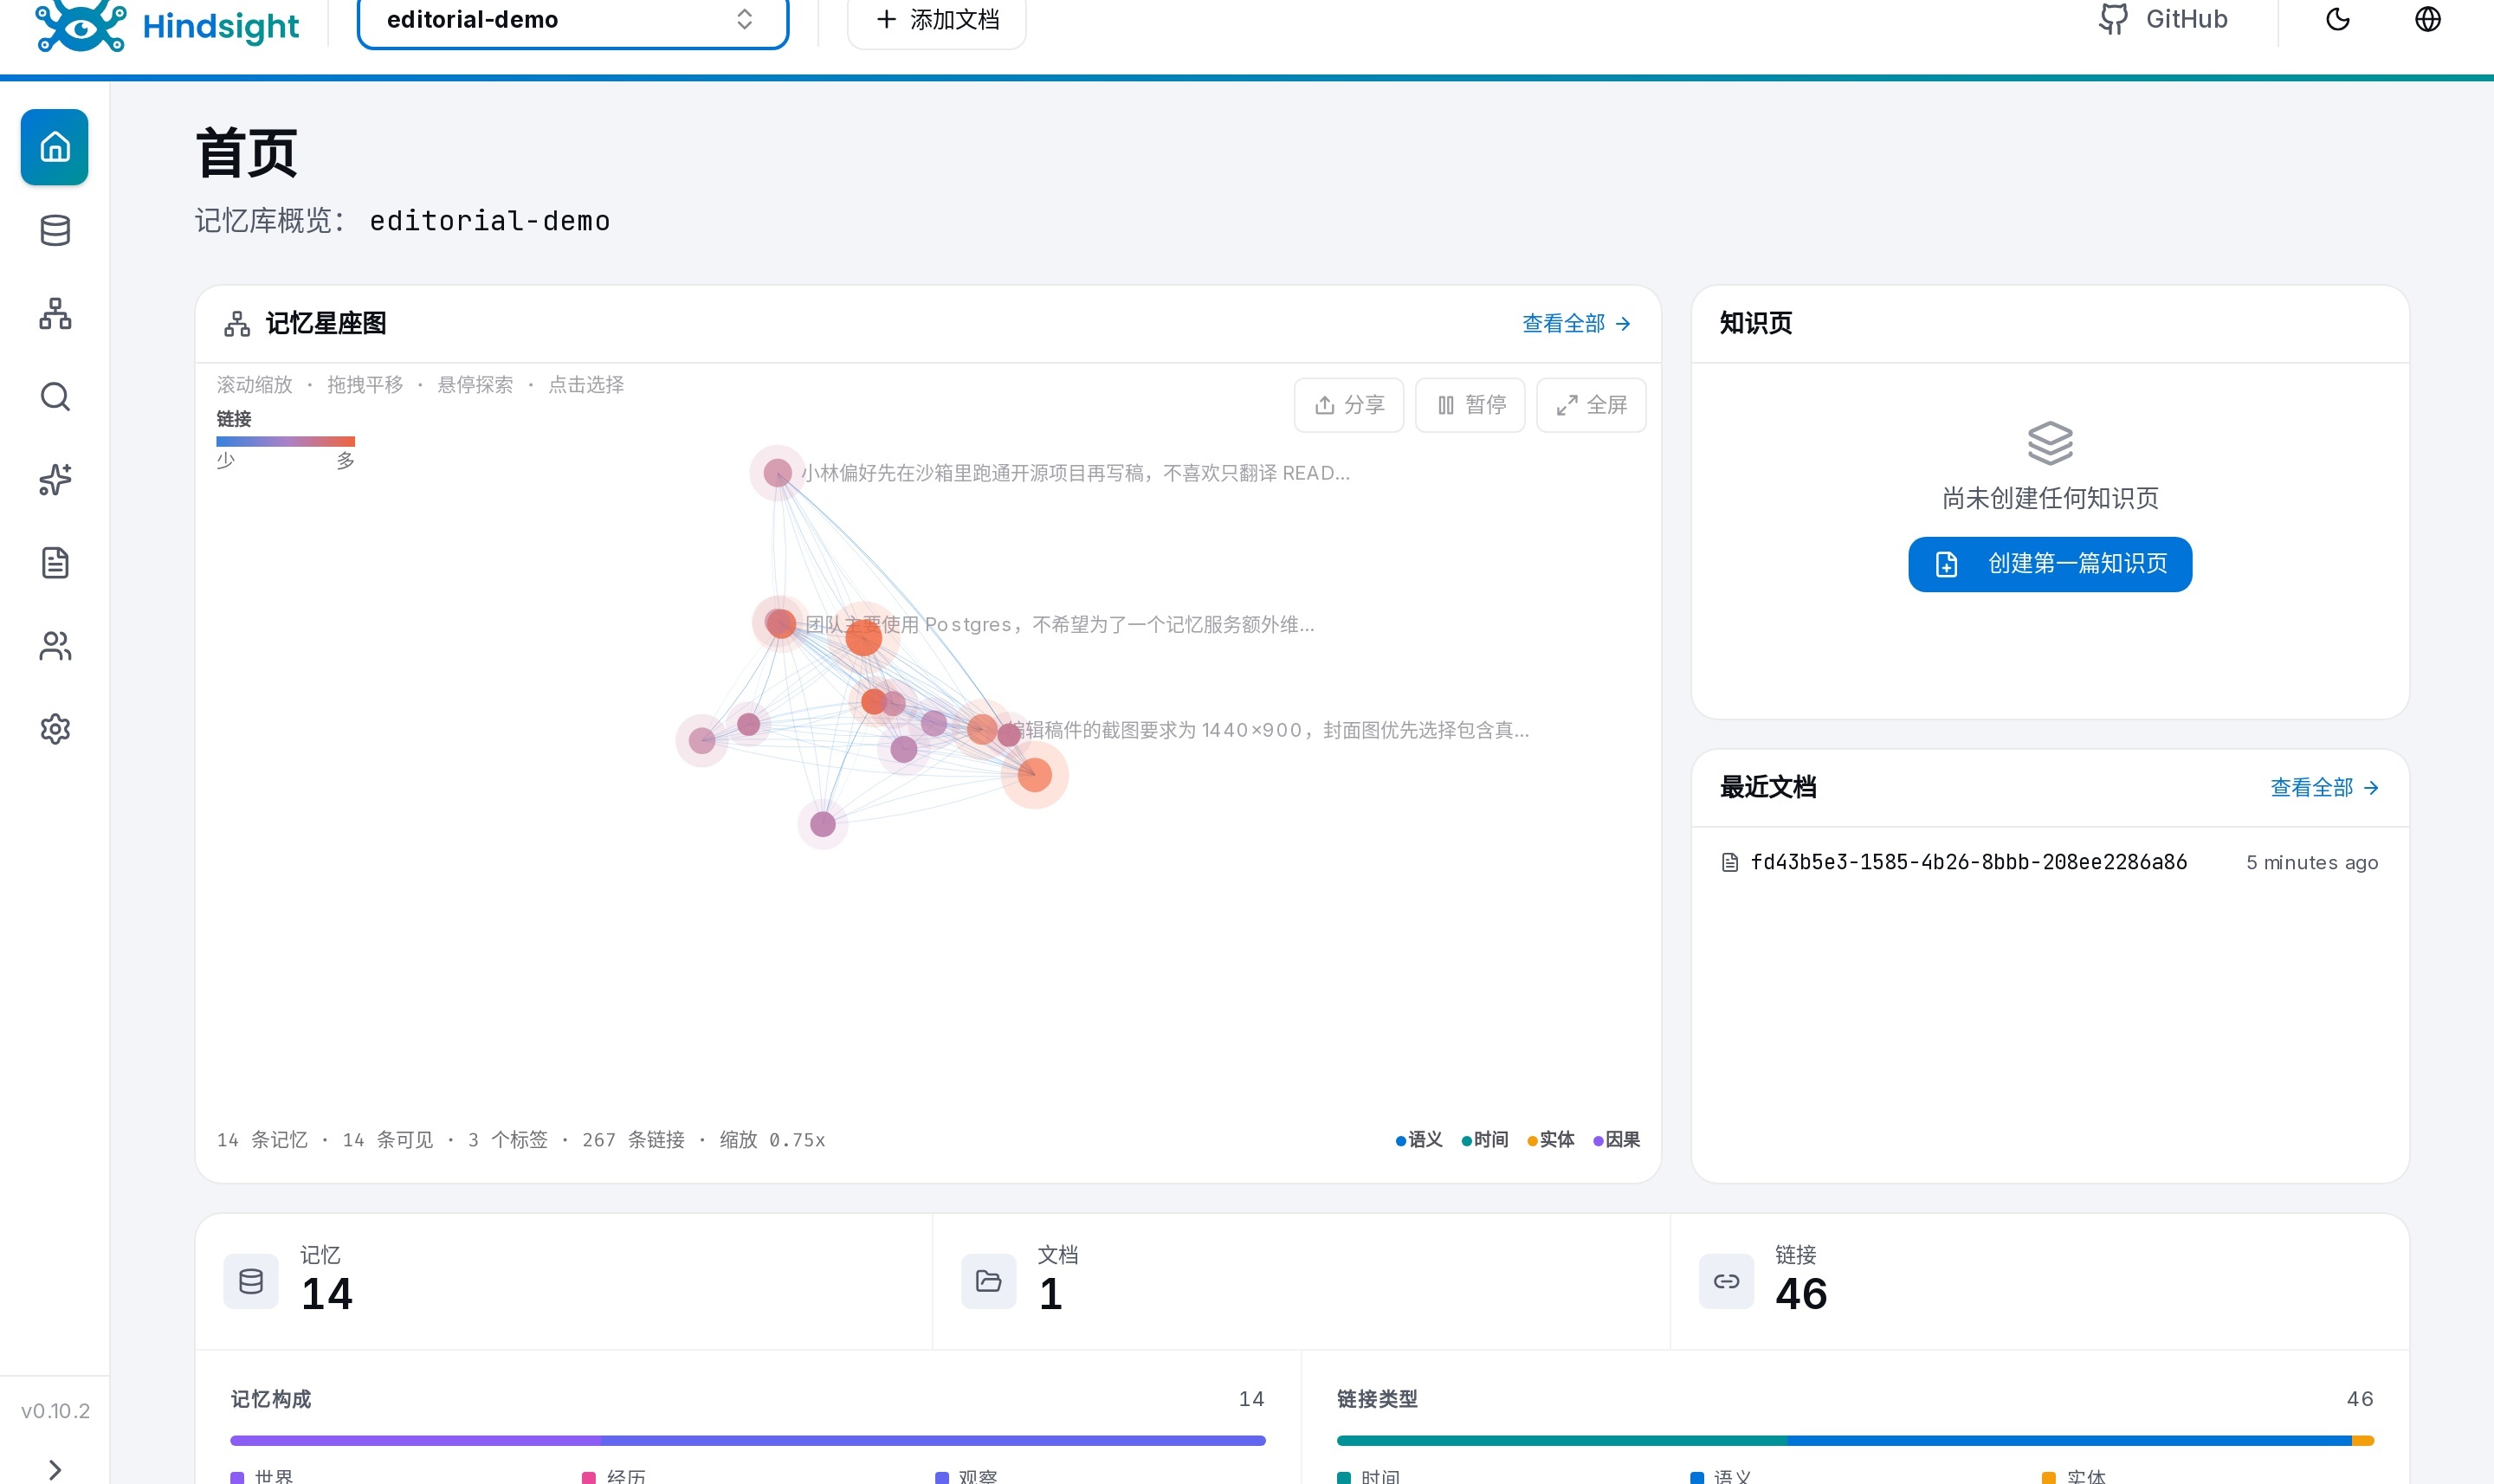Click the memory database stat icon
The height and width of the screenshot is (1484, 2494).
[x=251, y=1281]
